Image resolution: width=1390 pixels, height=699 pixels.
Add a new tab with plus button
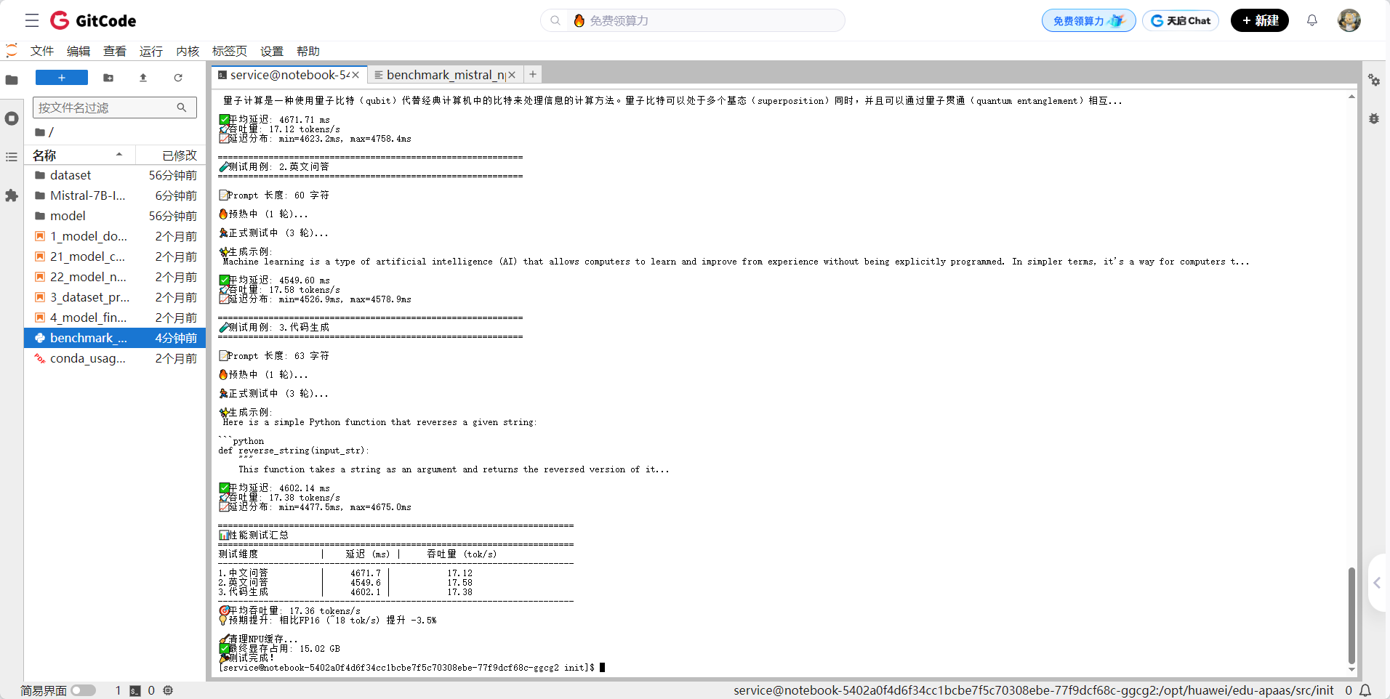(x=533, y=74)
